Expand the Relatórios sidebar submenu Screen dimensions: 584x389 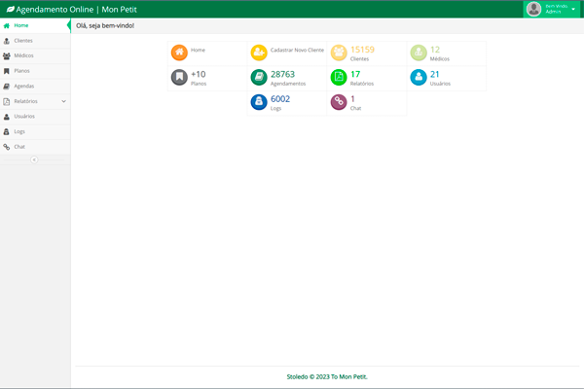[x=63, y=101]
